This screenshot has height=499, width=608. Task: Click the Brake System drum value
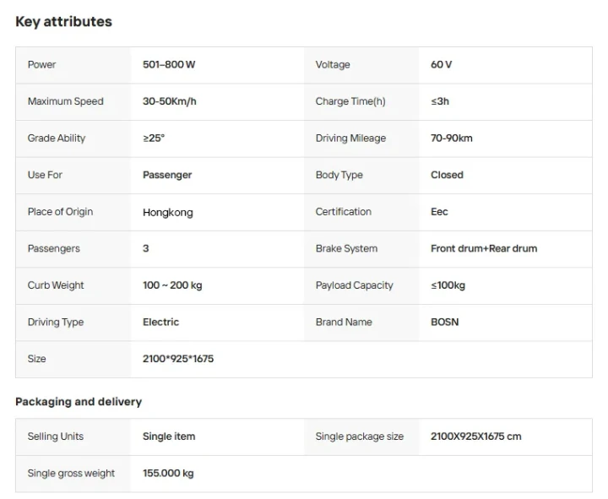click(x=484, y=249)
